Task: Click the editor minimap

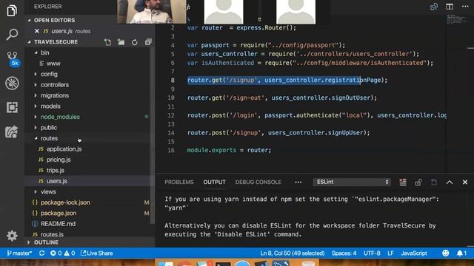Action: coord(457,20)
